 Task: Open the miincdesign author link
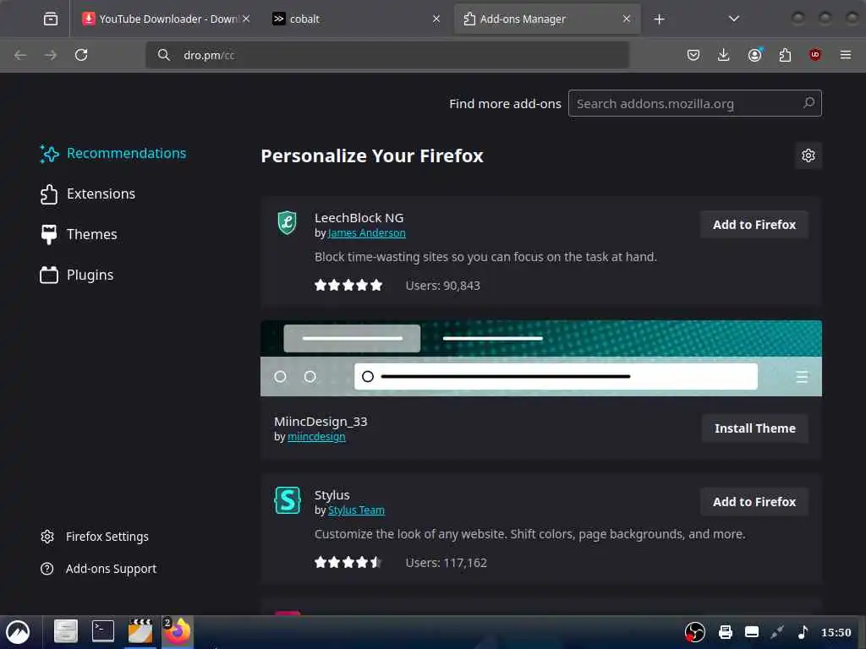pos(316,437)
